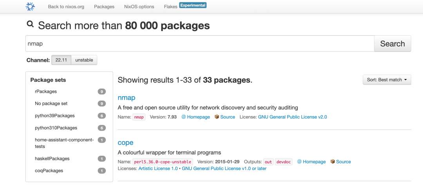423x185 pixels.
Task: Click the red nmap name tag
Action: coord(139,117)
